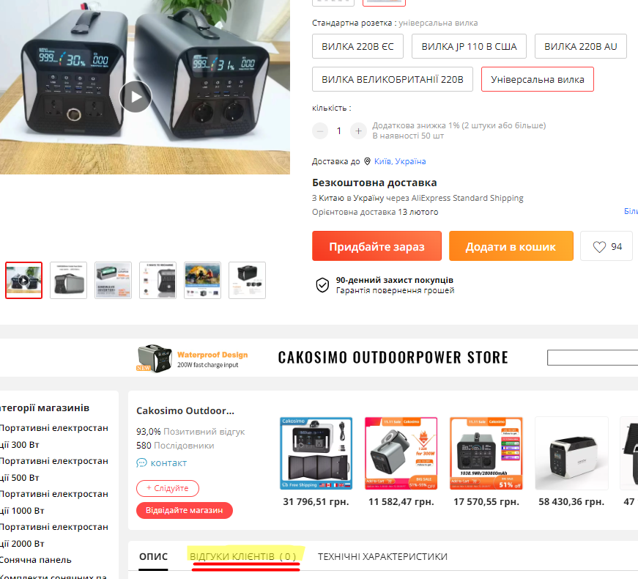Viewport: 638px width, 579px height.
Task: Decrease quantity with the minus icon
Action: pyautogui.click(x=320, y=131)
